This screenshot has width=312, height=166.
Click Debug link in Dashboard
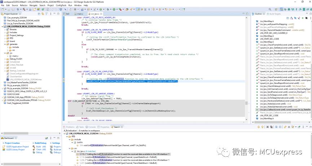(x=39, y=152)
